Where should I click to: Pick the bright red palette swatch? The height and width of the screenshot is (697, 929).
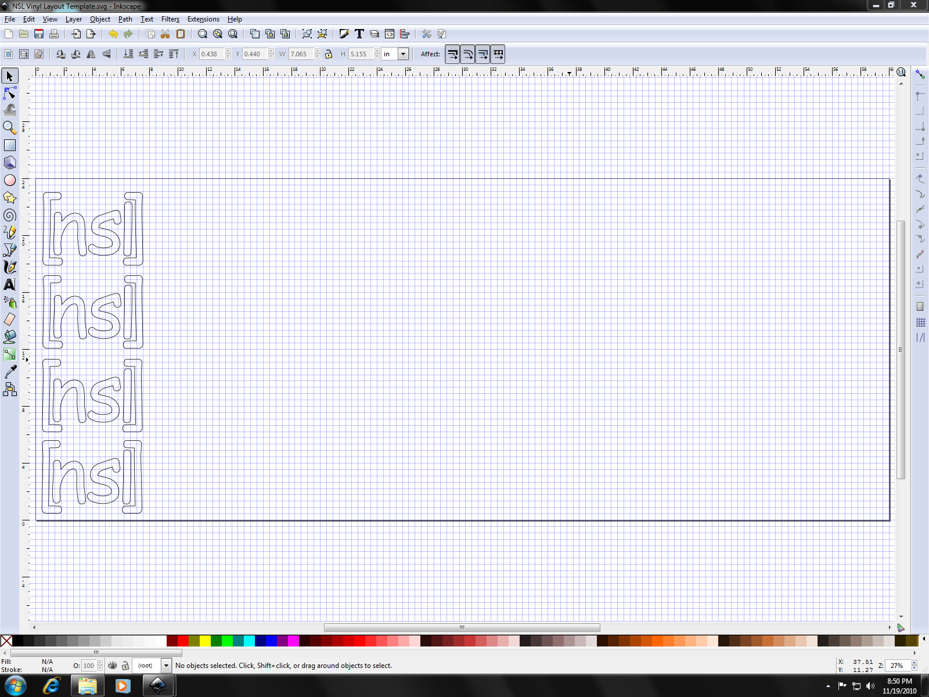coord(183,641)
